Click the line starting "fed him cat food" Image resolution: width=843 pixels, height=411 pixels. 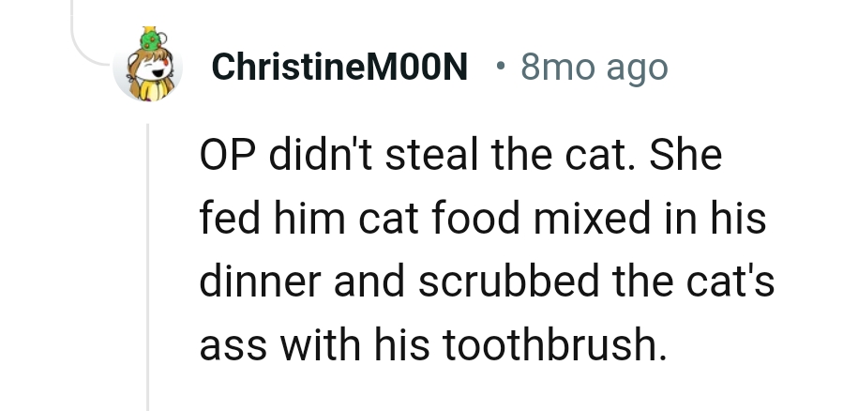(482, 220)
